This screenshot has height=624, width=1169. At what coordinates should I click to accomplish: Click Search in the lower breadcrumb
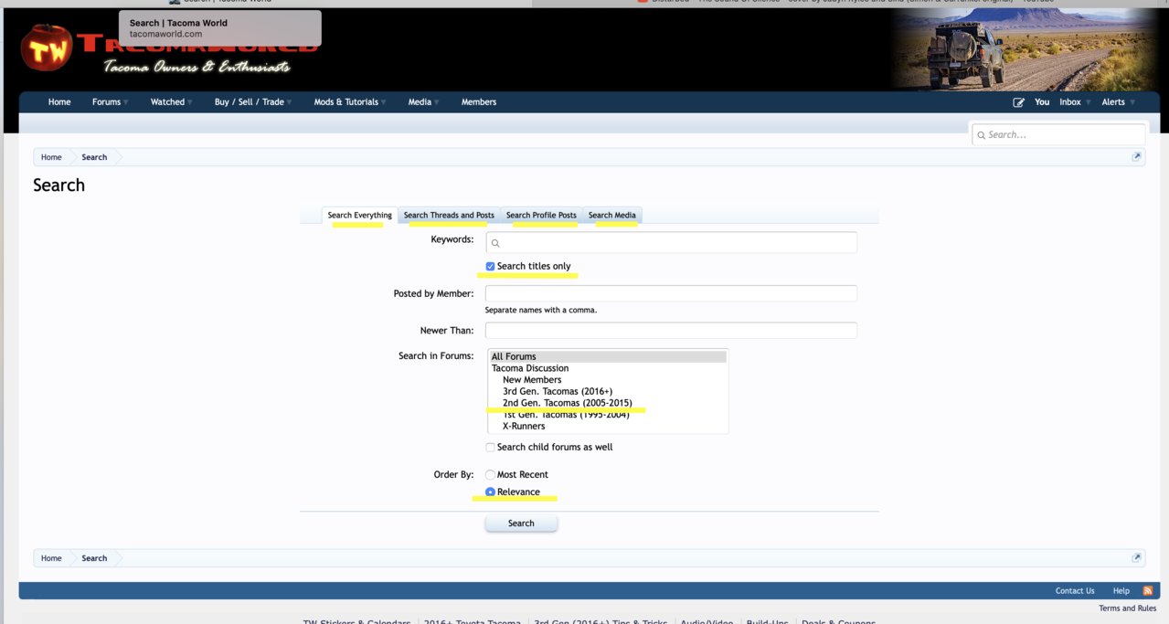pyautogui.click(x=94, y=558)
